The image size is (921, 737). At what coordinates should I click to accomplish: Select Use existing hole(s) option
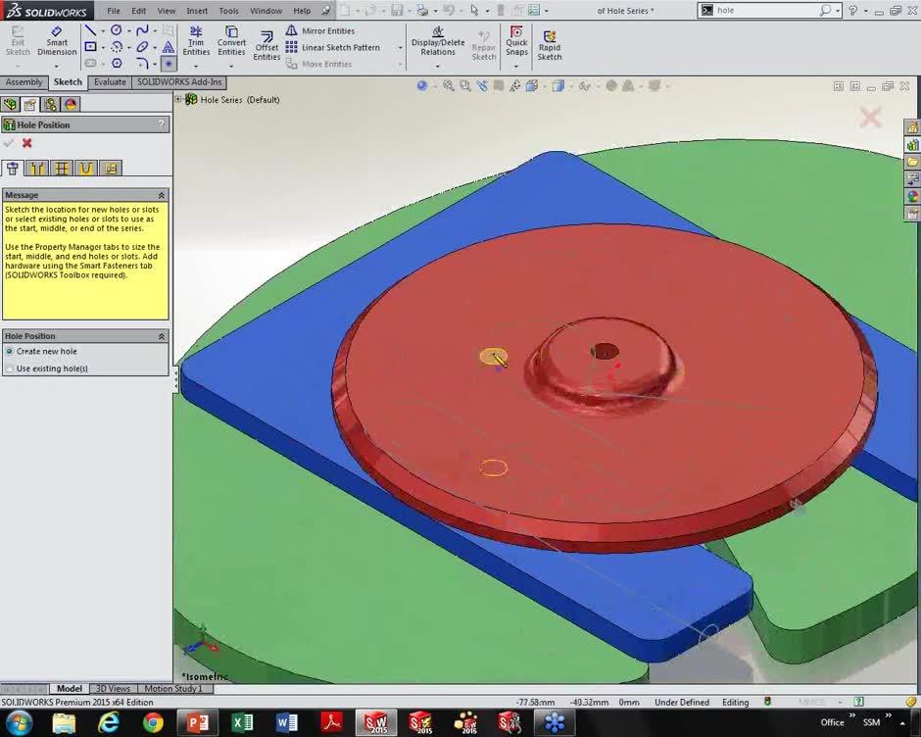pos(10,368)
